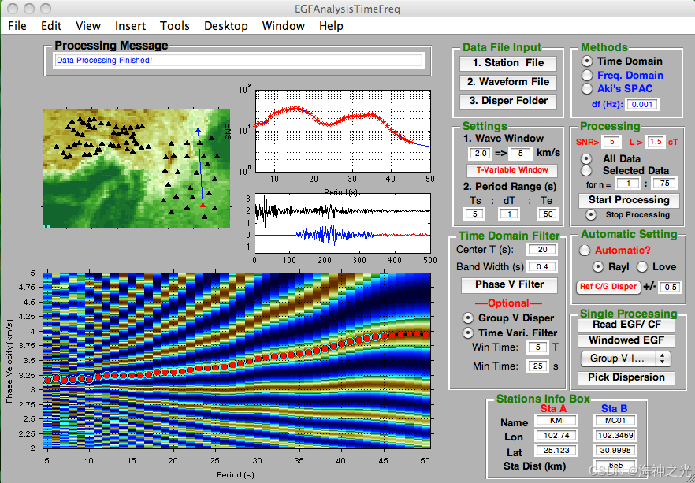Image resolution: width=695 pixels, height=483 pixels.
Task: Edit the Sta B Lon field 102.3469
Action: tap(615, 436)
